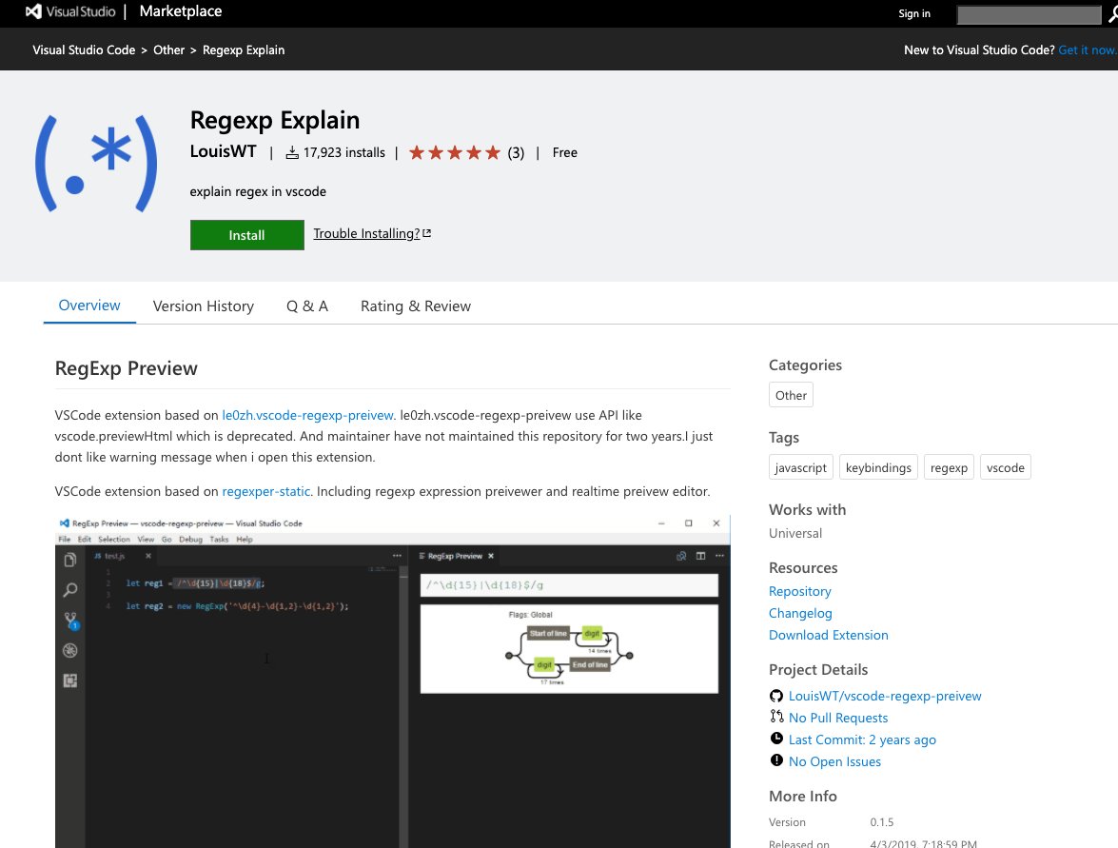Click the GitHub octocat icon under Project Details

(776, 695)
